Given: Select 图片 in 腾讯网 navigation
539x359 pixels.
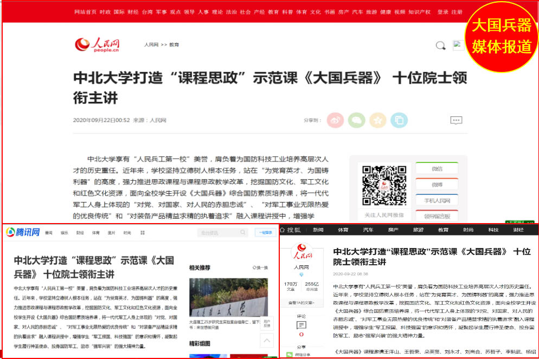Looking at the screenshot, I should click(x=111, y=233).
